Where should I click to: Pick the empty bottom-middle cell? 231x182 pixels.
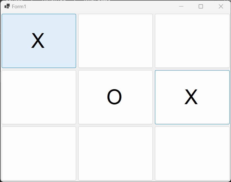pos(115,153)
